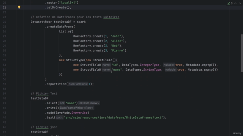Image resolution: width=243 pixels, height=136 pixels.
Task: Click testDataDF on line 47
Action: (x=39, y=132)
